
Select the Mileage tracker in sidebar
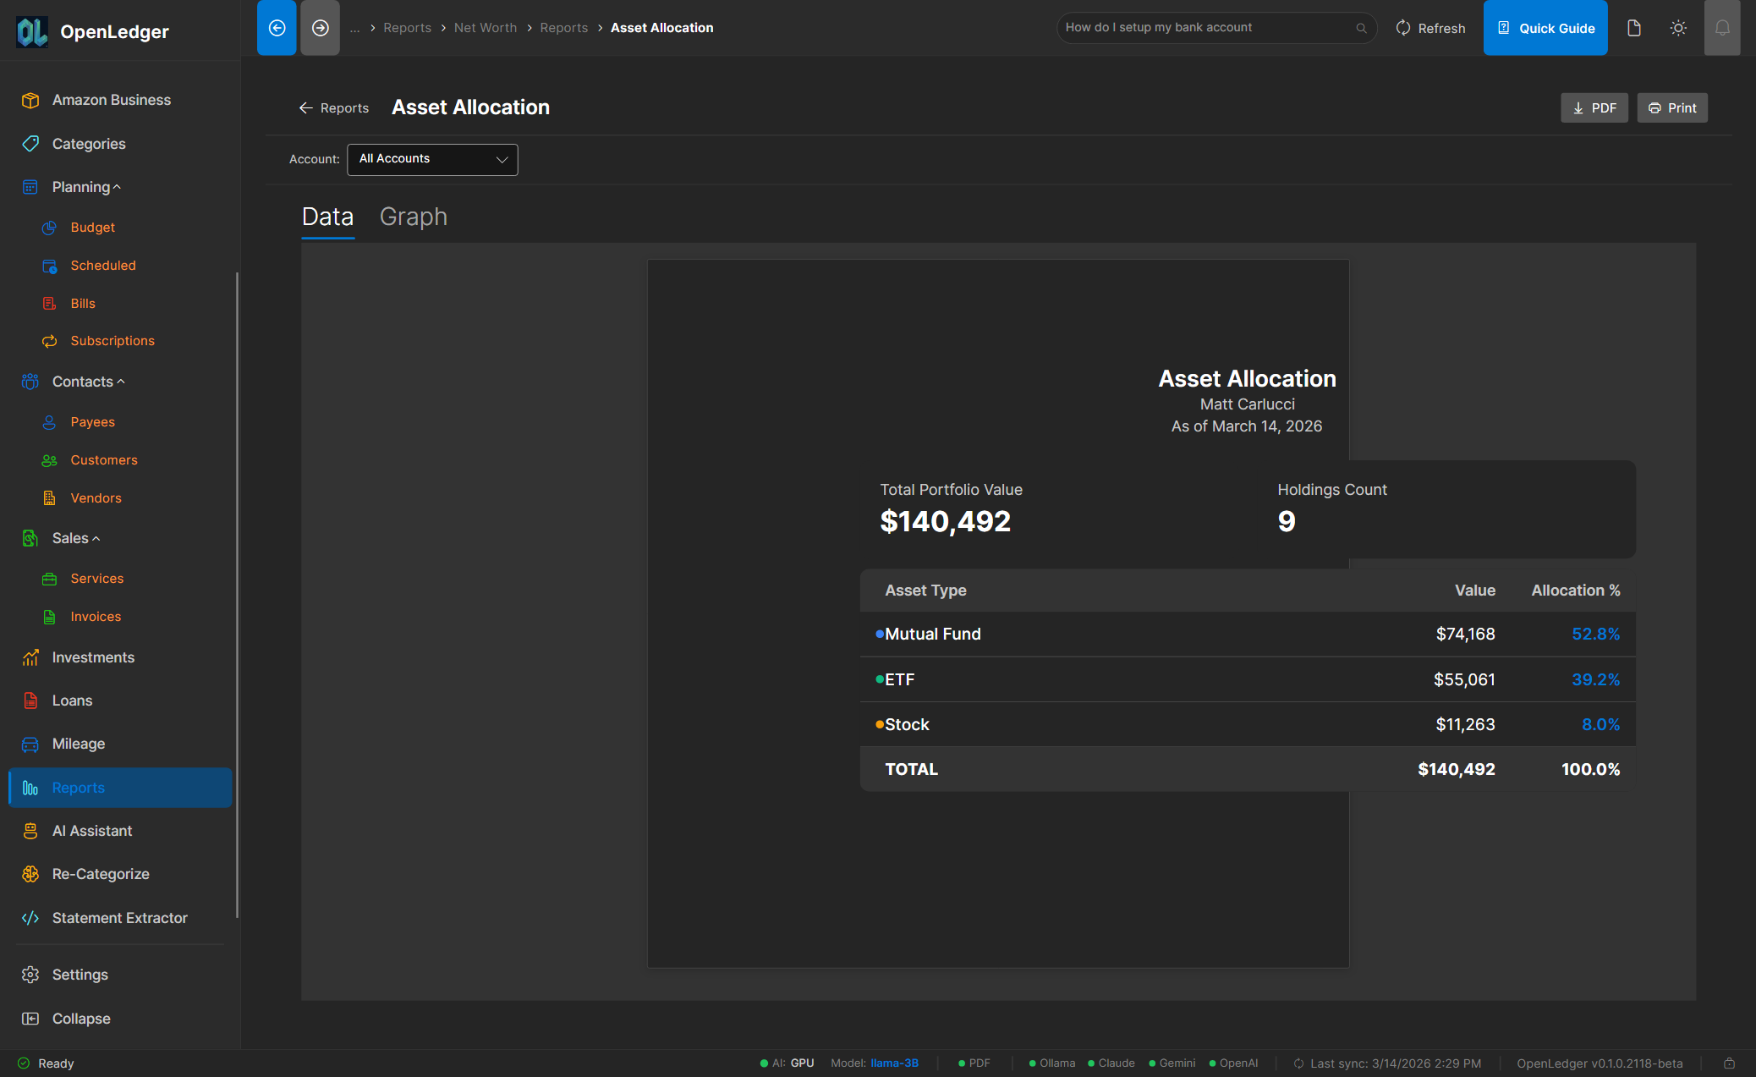78,744
